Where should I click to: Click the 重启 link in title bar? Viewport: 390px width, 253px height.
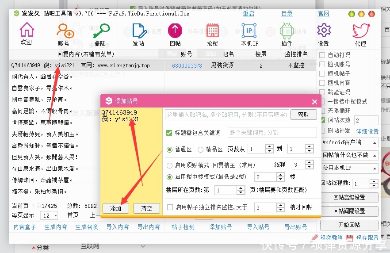tap(249, 14)
